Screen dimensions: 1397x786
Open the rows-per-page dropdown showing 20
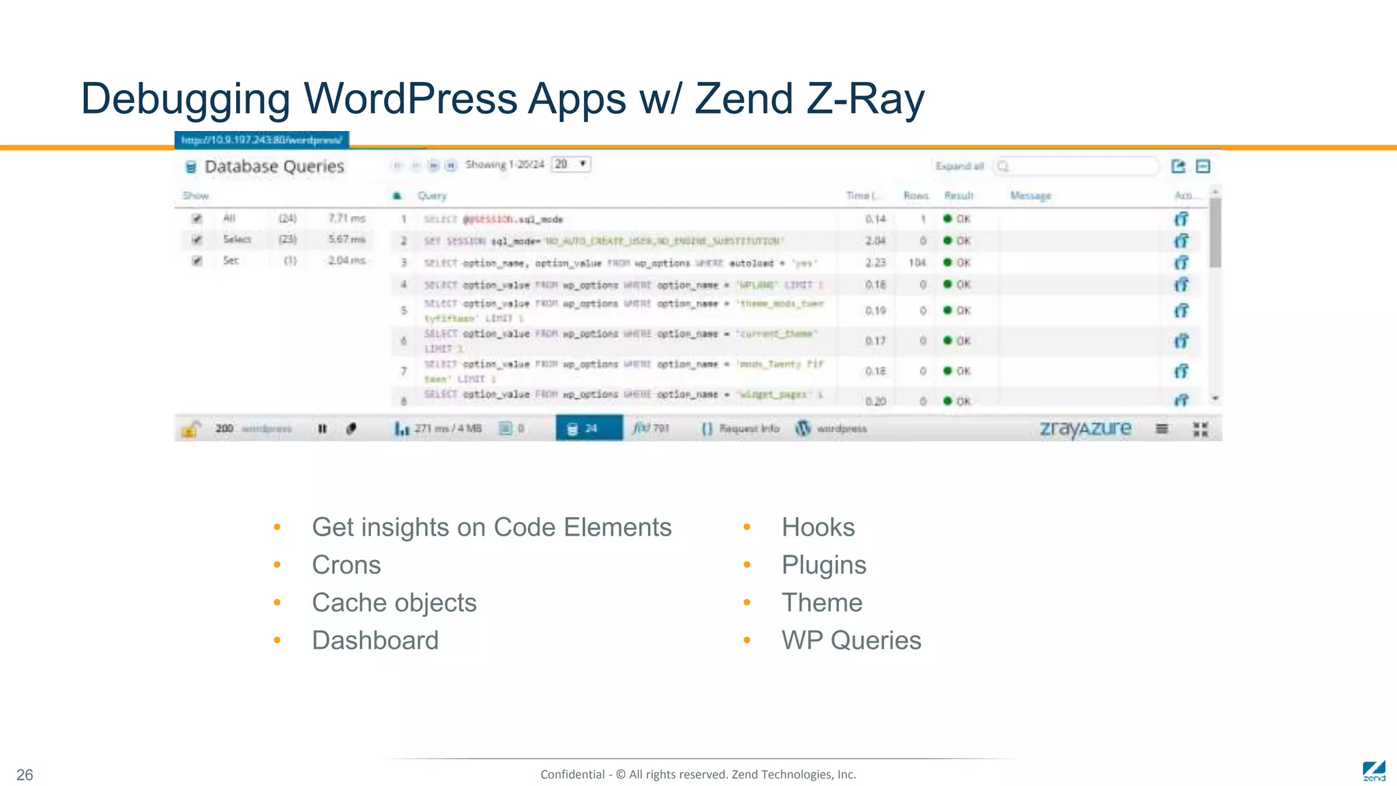[570, 164]
